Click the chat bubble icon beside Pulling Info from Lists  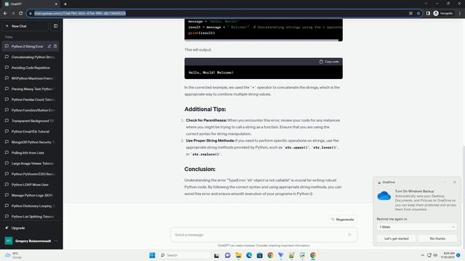coord(7,153)
